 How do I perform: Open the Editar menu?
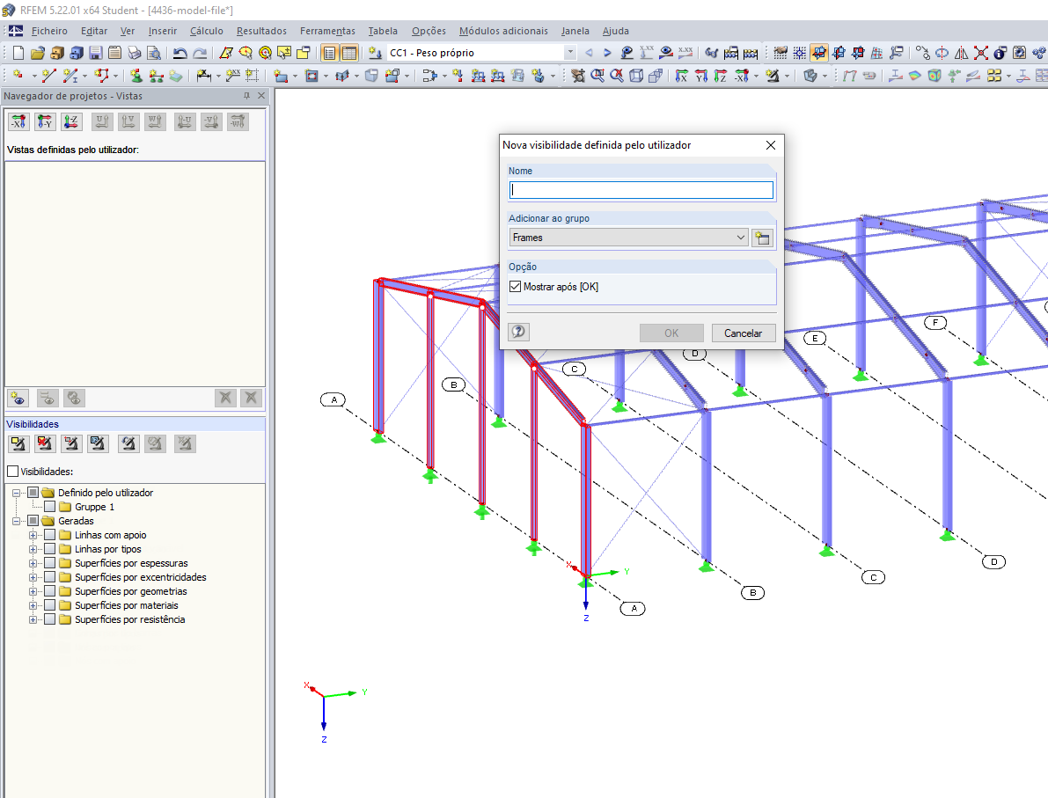94,31
